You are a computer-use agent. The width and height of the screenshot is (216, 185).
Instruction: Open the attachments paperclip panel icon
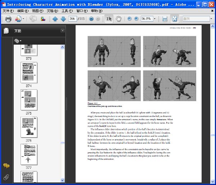pos(6,177)
